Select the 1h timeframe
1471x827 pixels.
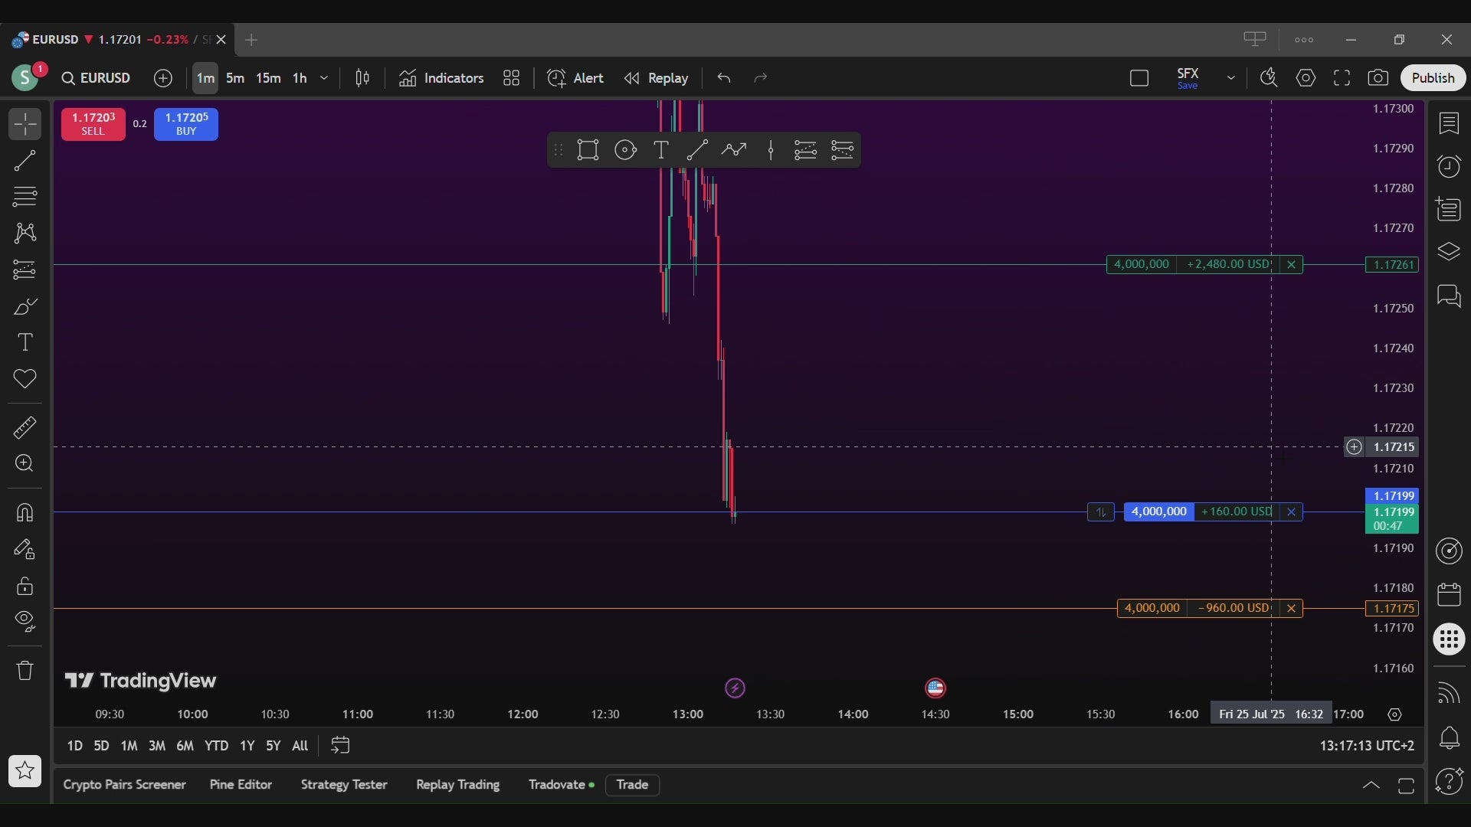300,78
